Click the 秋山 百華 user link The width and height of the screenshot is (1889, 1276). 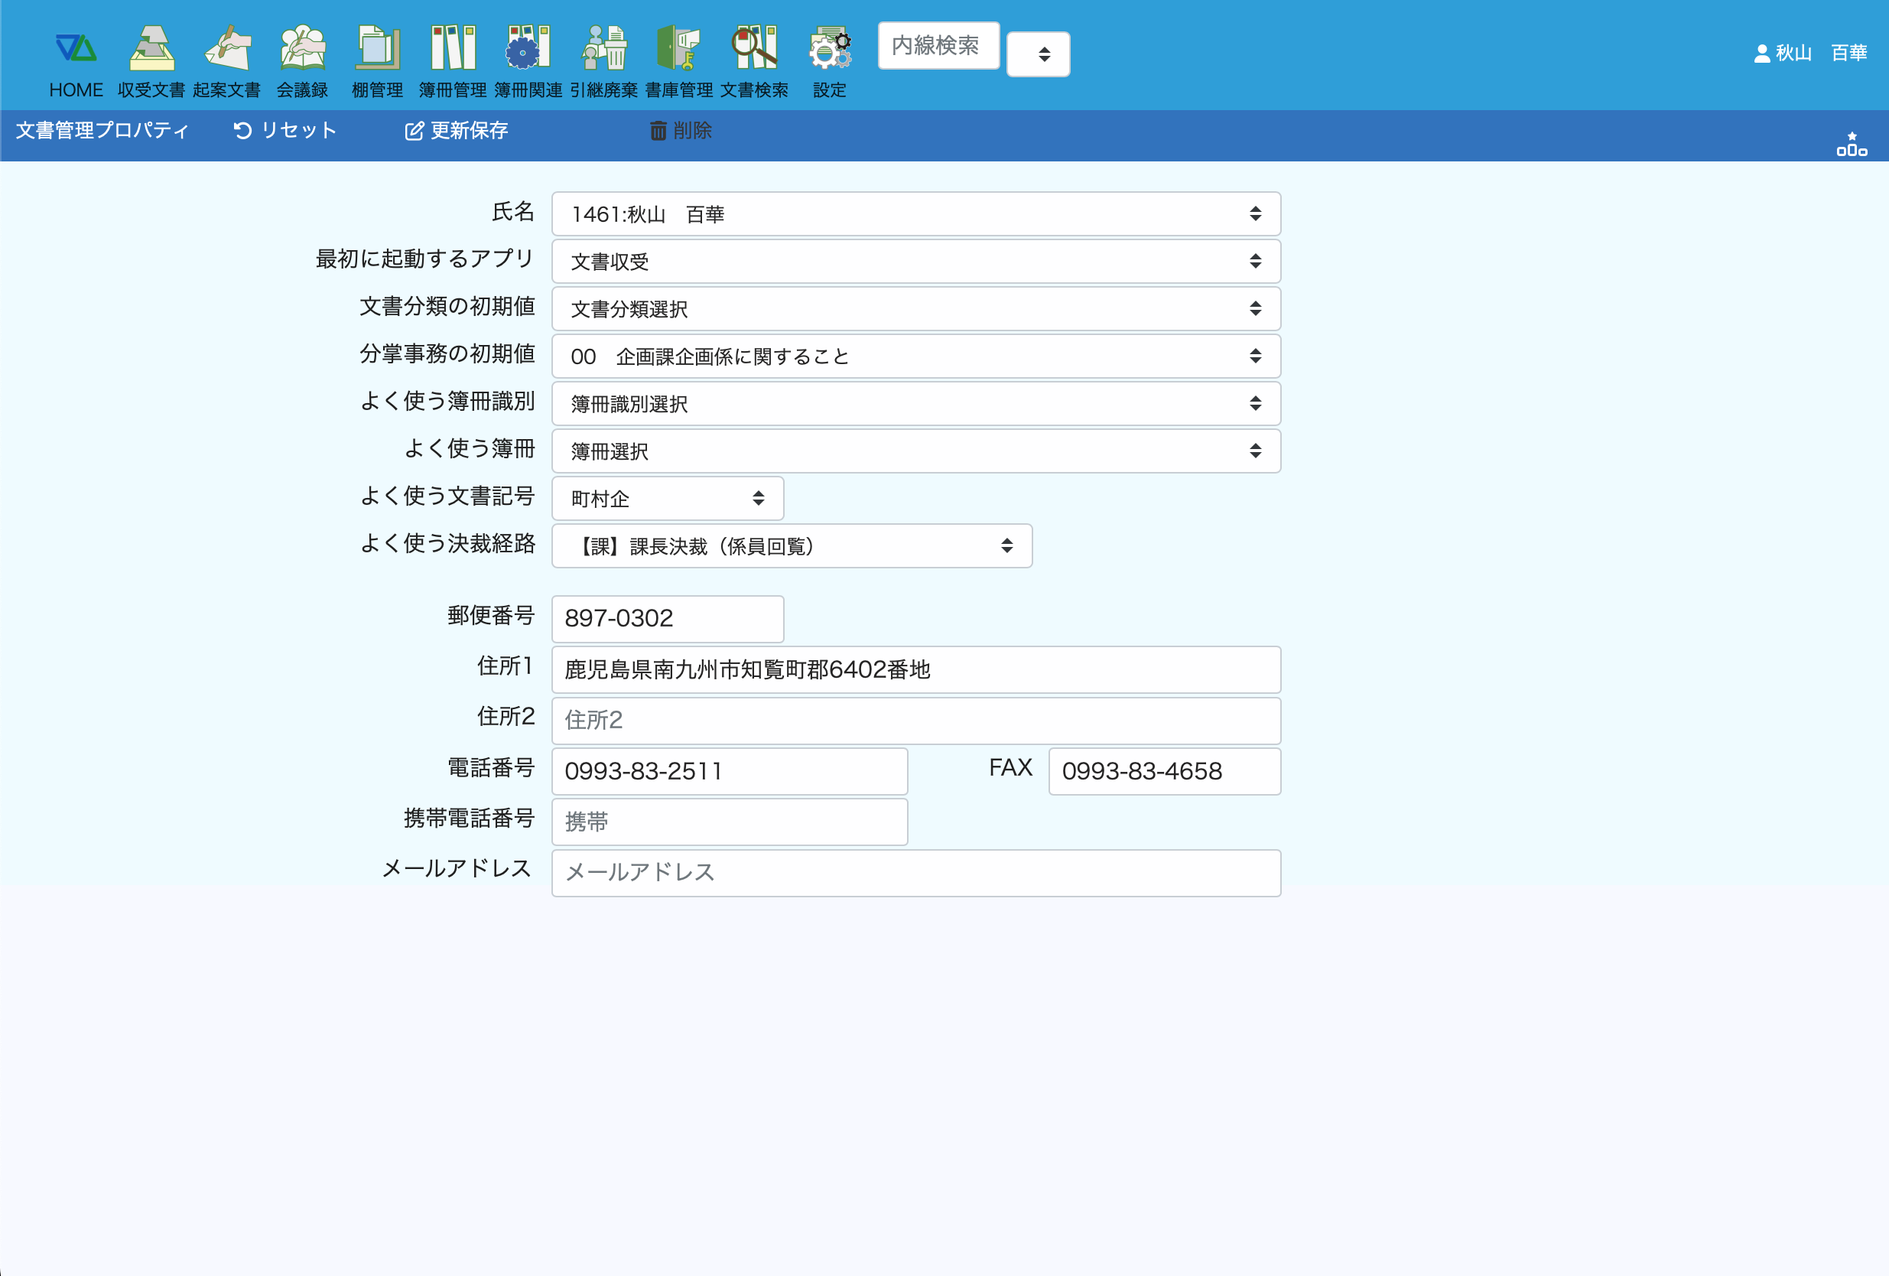(x=1810, y=53)
